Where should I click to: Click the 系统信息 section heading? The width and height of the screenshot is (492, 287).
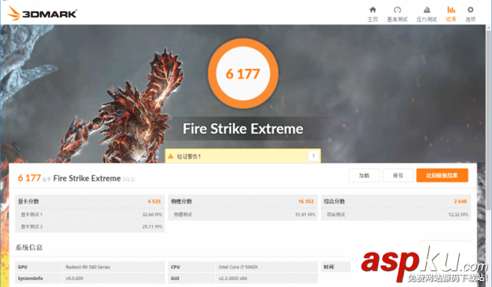pyautogui.click(x=29, y=248)
